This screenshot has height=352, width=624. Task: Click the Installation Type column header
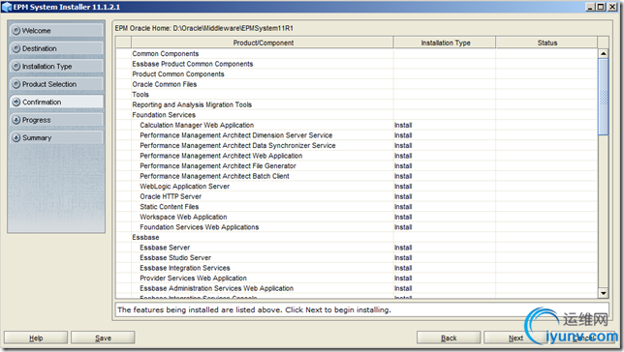click(x=445, y=43)
